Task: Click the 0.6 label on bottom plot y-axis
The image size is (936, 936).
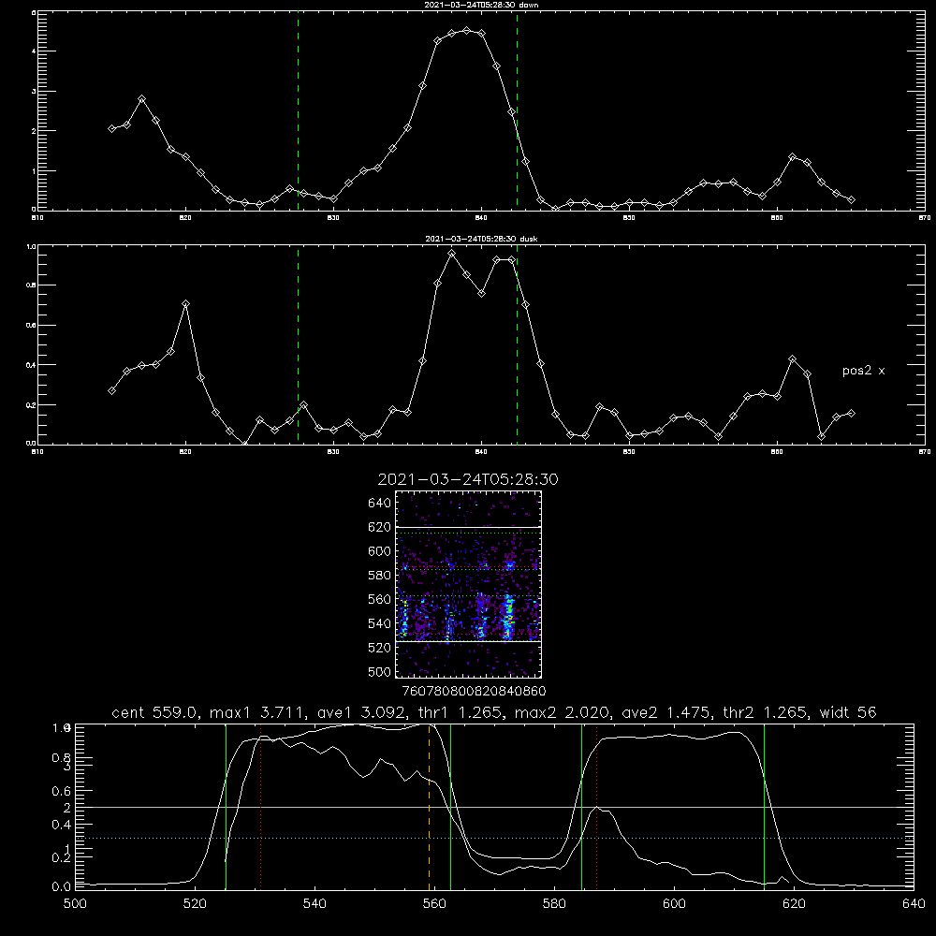Action: (x=61, y=791)
